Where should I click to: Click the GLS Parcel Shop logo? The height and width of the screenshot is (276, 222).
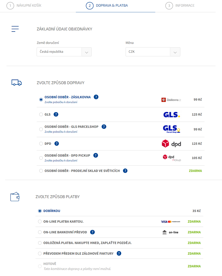(x=171, y=129)
